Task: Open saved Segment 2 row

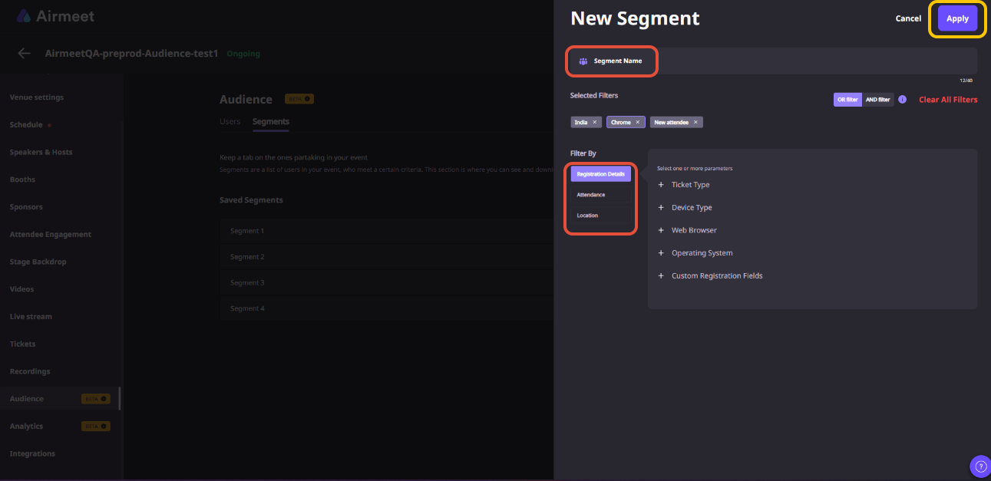Action: [387, 257]
